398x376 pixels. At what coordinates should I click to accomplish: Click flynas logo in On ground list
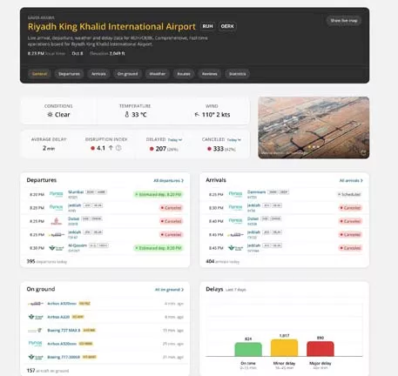pos(36,344)
